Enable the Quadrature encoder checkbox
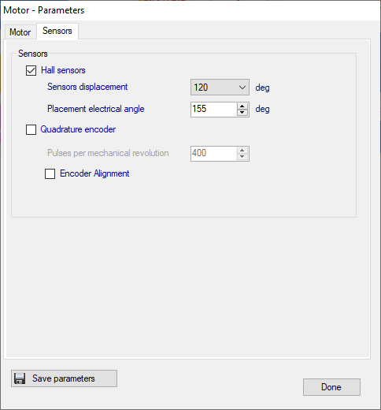 point(31,129)
